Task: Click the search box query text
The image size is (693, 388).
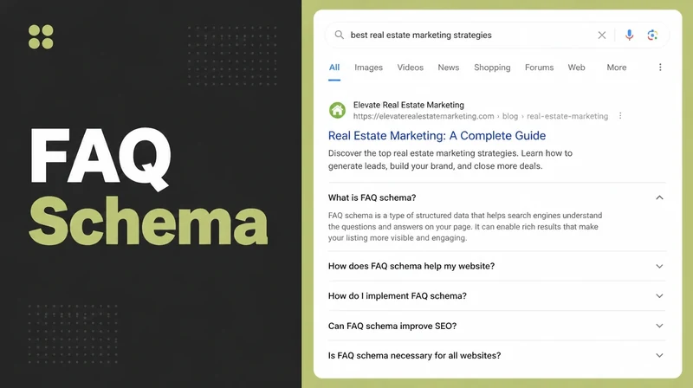Action: (x=421, y=35)
